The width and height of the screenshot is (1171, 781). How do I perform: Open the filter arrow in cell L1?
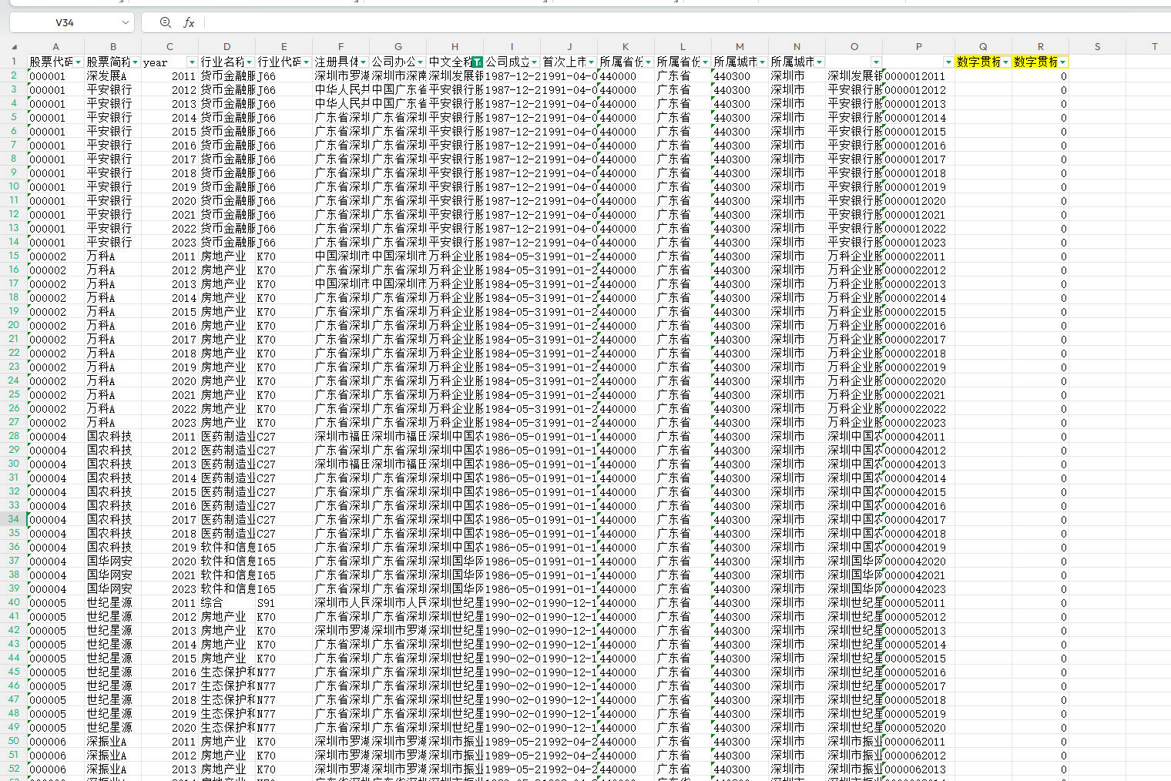coord(706,62)
